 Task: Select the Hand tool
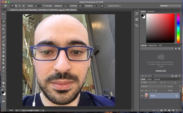tap(3, 83)
